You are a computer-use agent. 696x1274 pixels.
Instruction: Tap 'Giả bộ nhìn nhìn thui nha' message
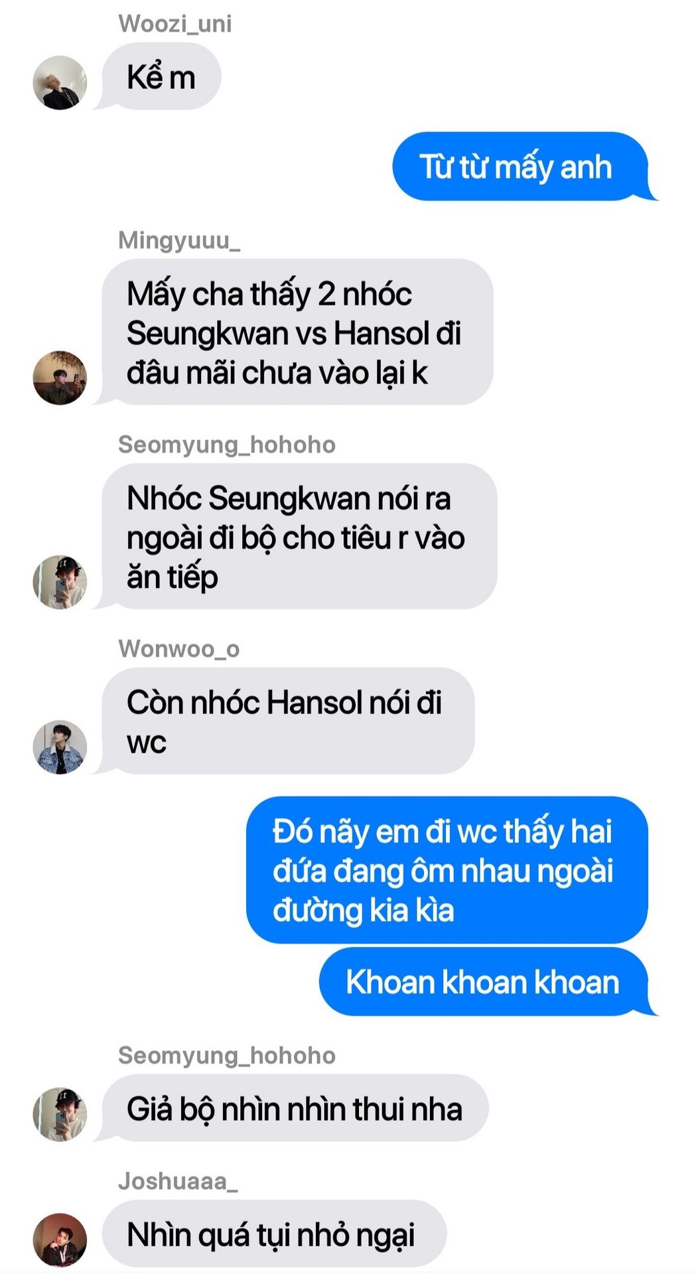coord(295,1108)
